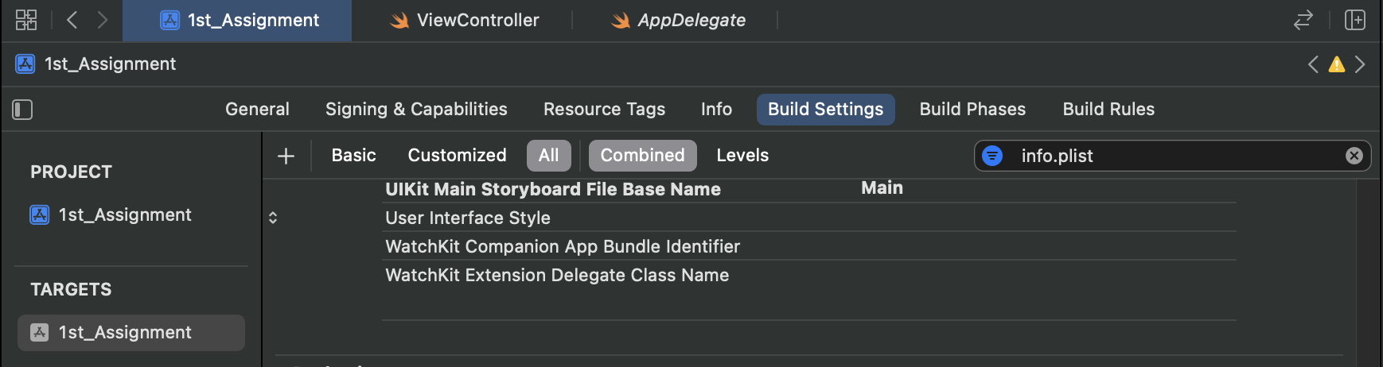The image size is (1383, 367).
Task: Go forward in editor history
Action: pyautogui.click(x=103, y=20)
